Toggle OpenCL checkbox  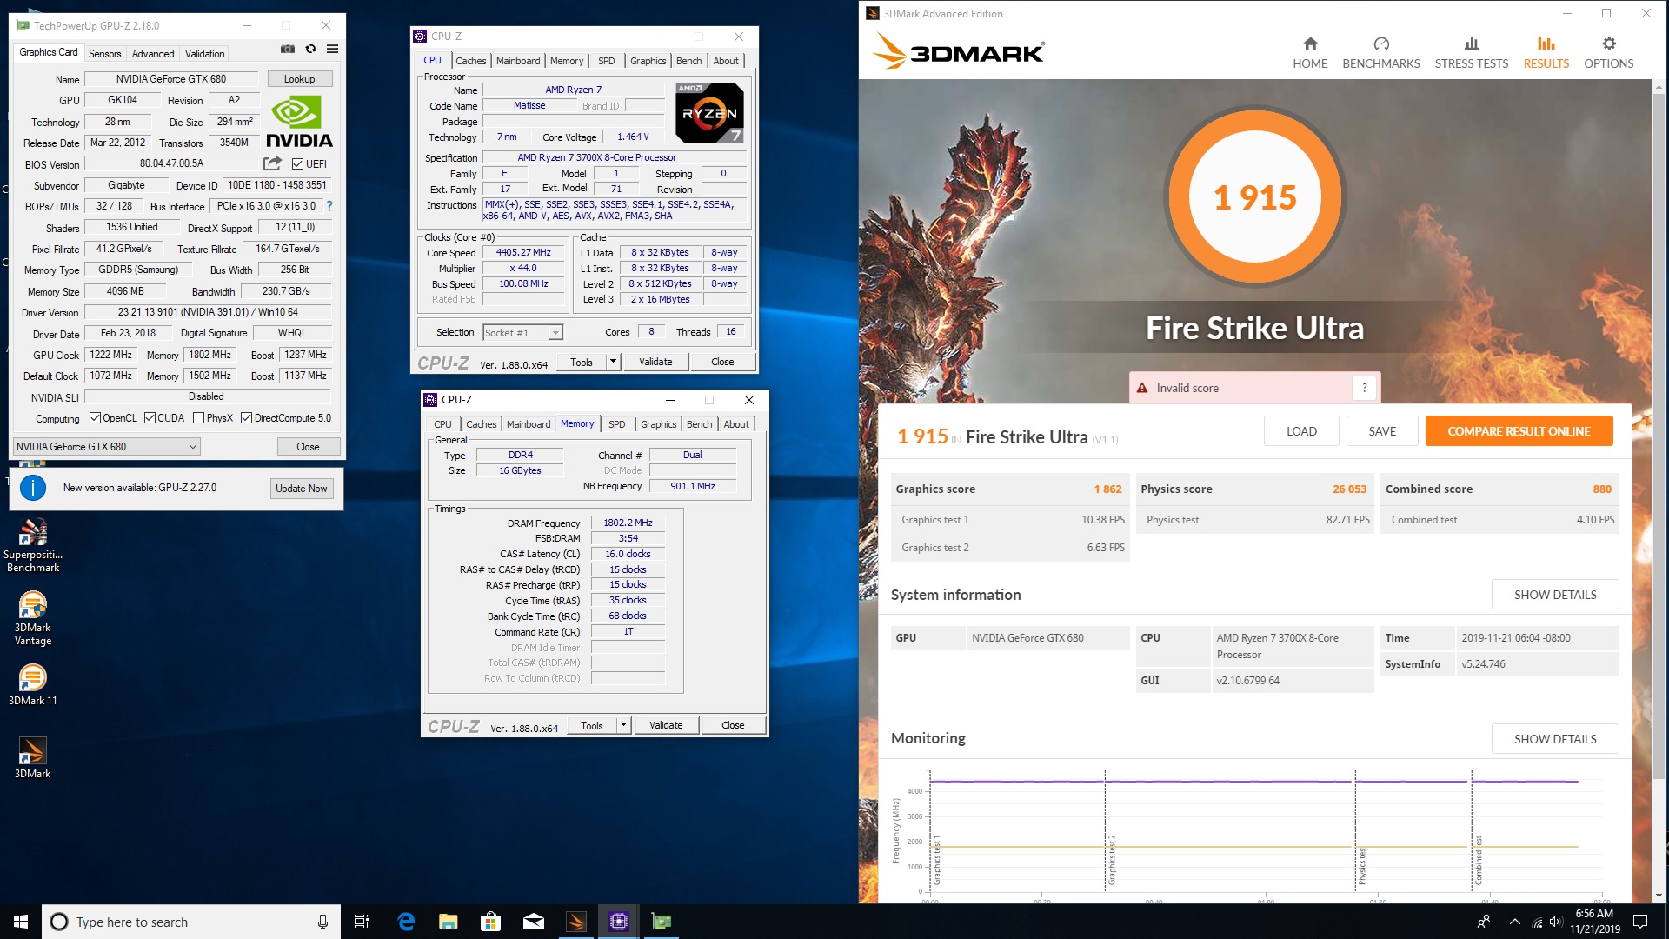(x=95, y=418)
